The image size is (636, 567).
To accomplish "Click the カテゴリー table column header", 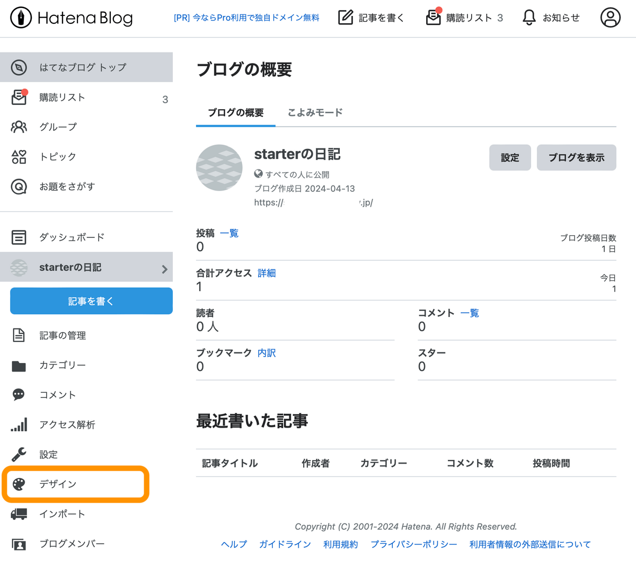I will pos(384,463).
